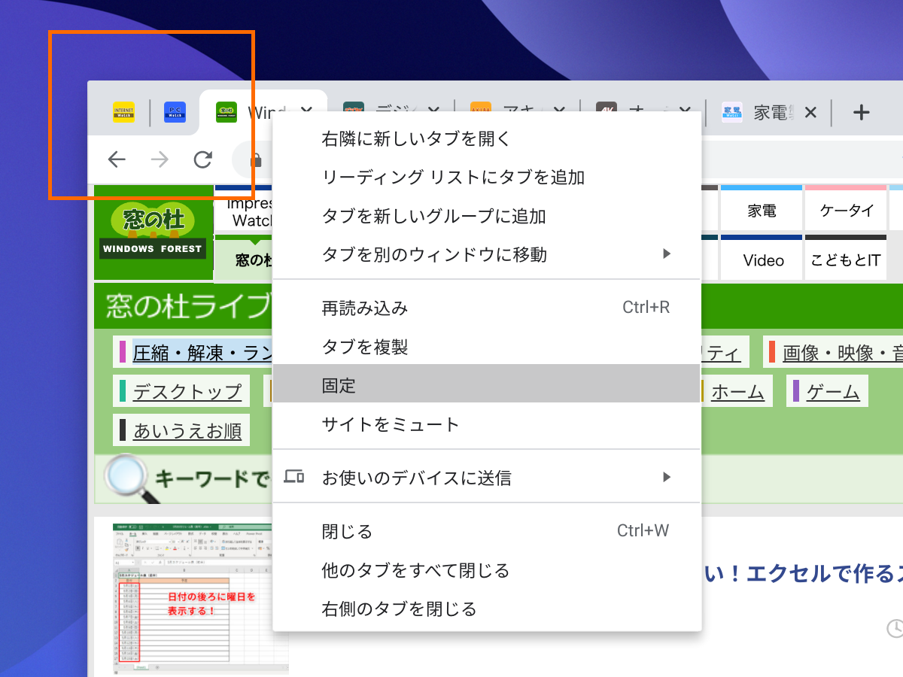Image resolution: width=903 pixels, height=677 pixels.
Task: Click the page reload icon
Action: [x=202, y=159]
